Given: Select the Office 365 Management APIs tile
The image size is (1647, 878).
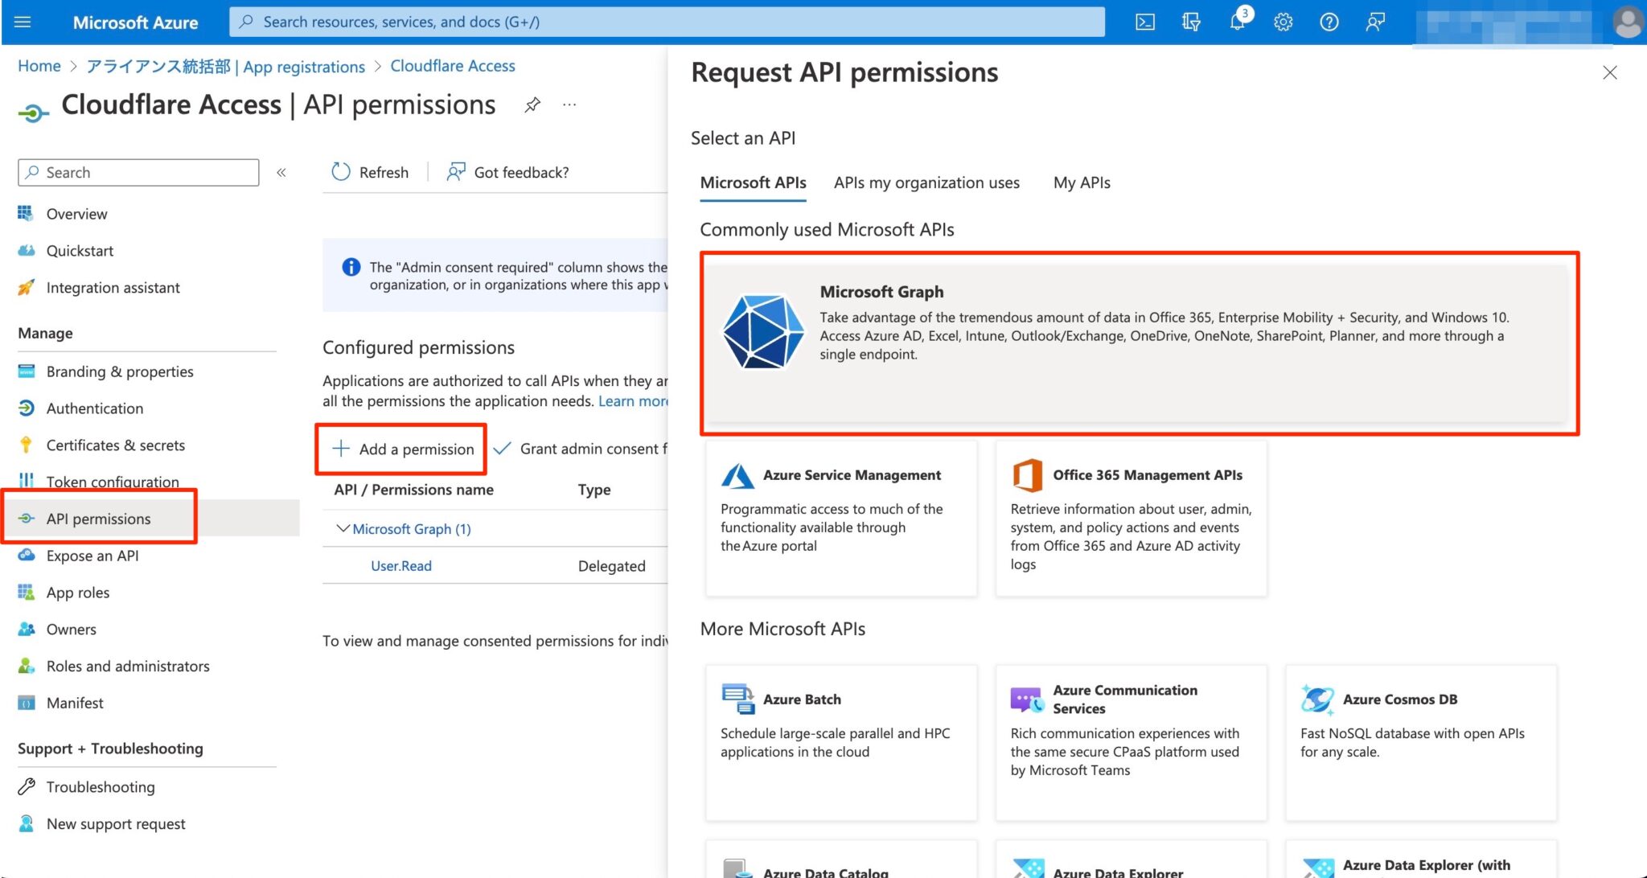Looking at the screenshot, I should tap(1130, 519).
